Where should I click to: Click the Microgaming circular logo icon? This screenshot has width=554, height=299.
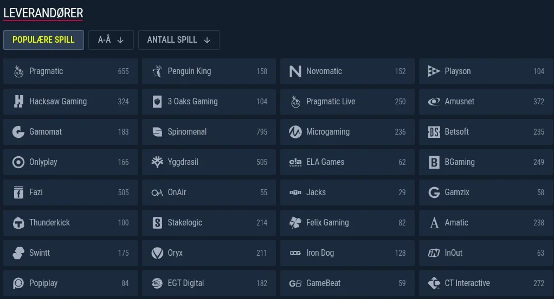[x=295, y=132]
